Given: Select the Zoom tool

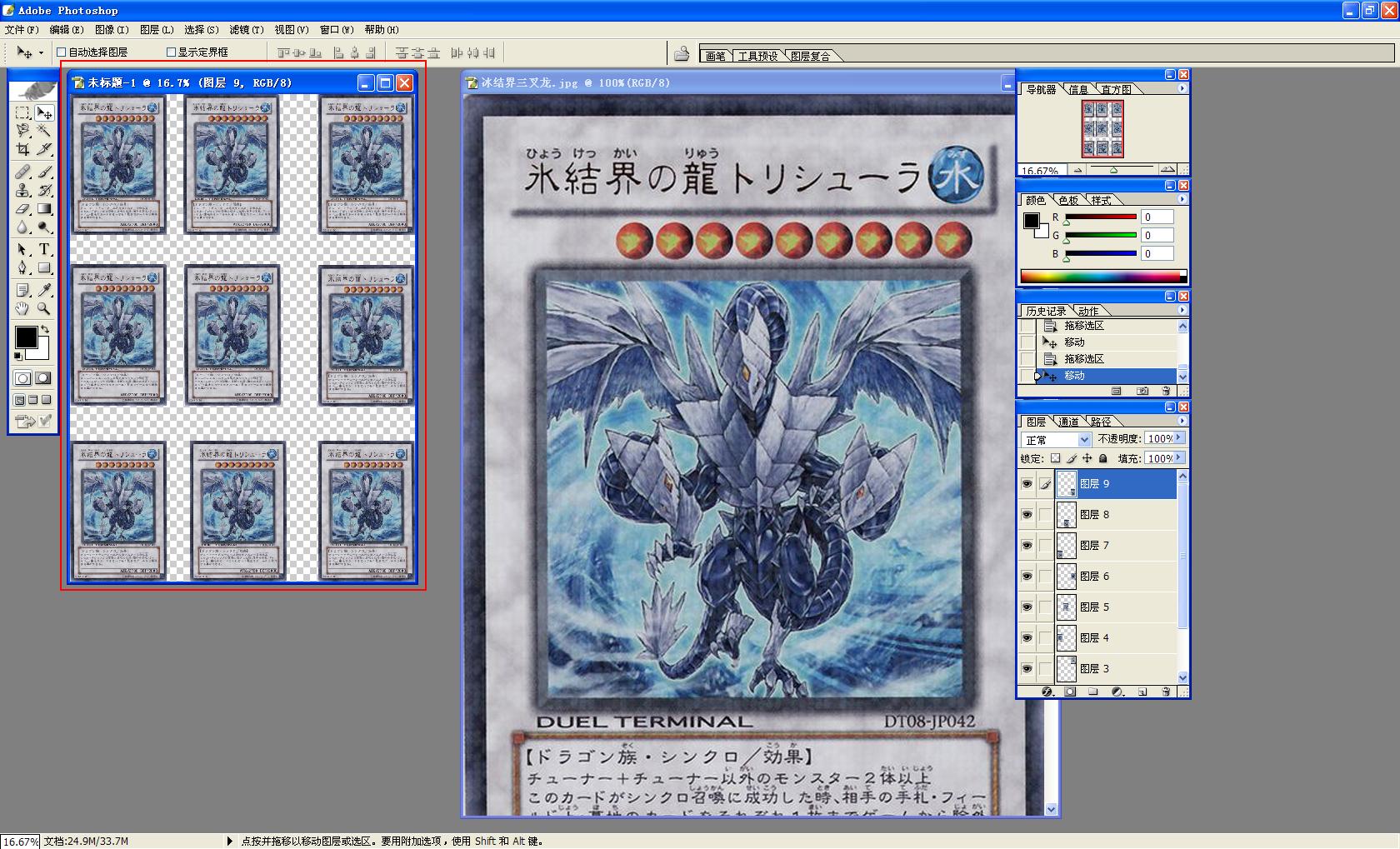Looking at the screenshot, I should pyautogui.click(x=44, y=308).
